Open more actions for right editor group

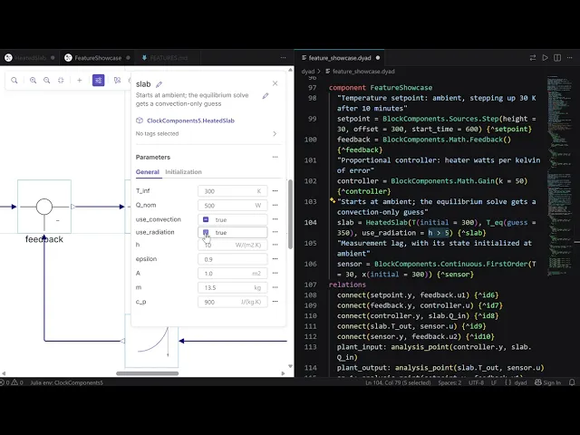point(570,58)
